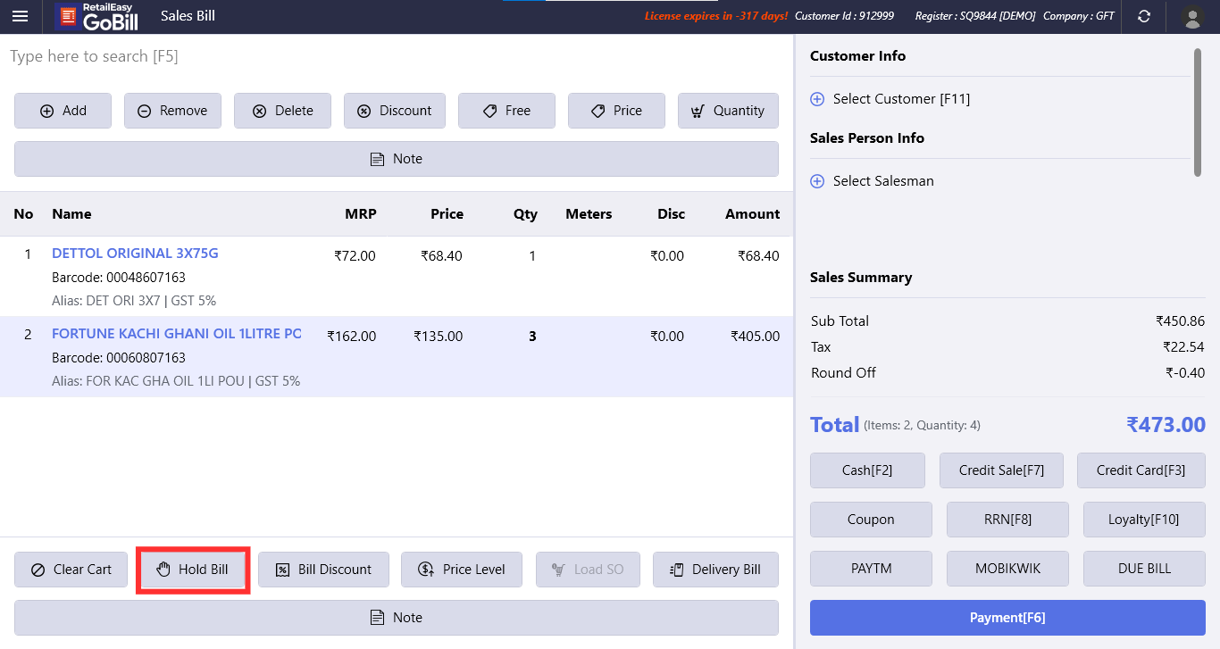
Task: Click the Amount column header
Action: tap(752, 214)
